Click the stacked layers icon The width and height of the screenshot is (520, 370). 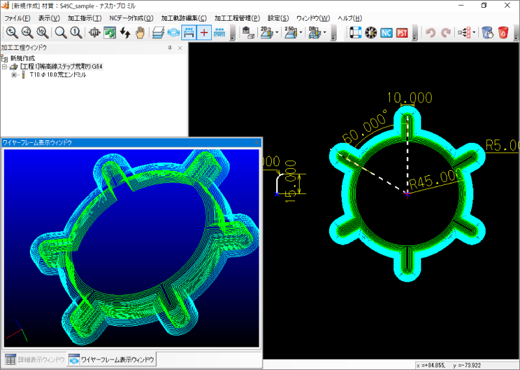159,32
